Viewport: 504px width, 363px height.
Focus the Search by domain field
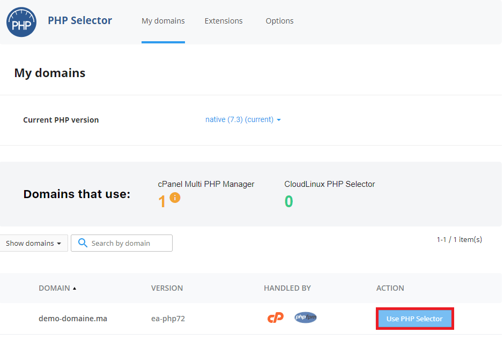(x=122, y=243)
